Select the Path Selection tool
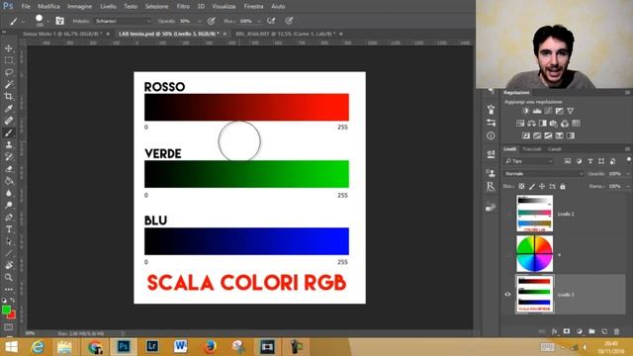This screenshot has height=356, width=633. (9, 241)
